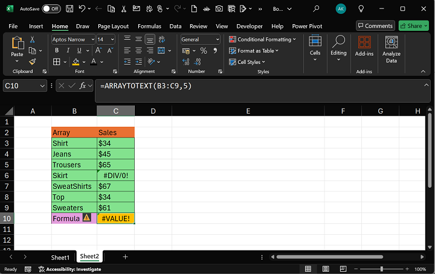Toggle the AutoSave switch

tap(51, 9)
